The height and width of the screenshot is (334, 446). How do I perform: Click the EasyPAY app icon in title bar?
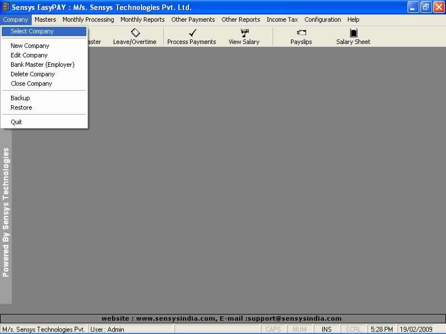[6, 7]
